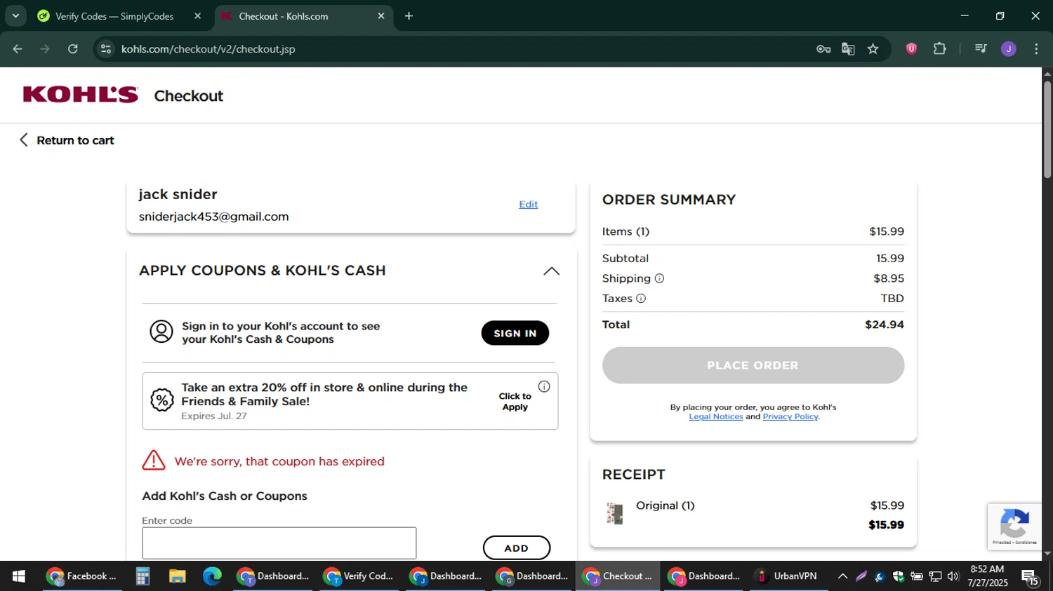This screenshot has width=1053, height=591.
Task: Open site information icon in address bar
Action: (x=106, y=49)
